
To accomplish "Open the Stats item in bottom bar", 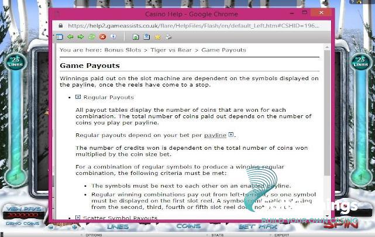I will (217, 234).
